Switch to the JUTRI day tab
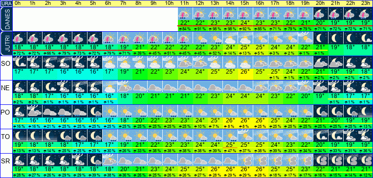Screen dimensions: 373x178 tap(6, 44)
